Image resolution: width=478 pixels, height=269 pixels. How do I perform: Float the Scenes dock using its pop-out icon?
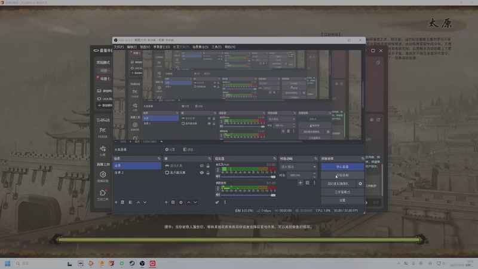tap(159, 158)
